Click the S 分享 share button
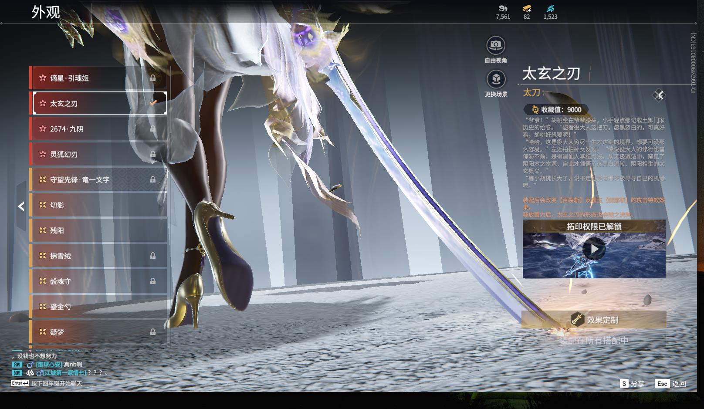The image size is (704, 409). coord(632,383)
